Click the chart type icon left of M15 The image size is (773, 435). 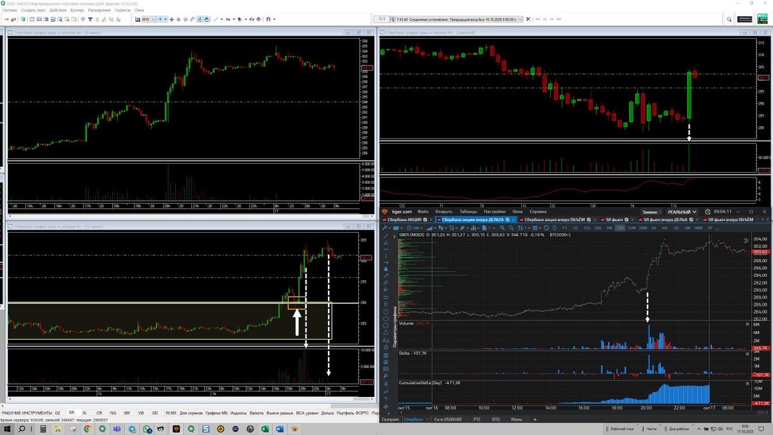(138, 19)
